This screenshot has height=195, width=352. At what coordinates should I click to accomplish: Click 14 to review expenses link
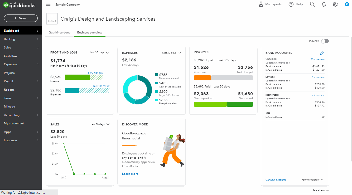point(101,86)
